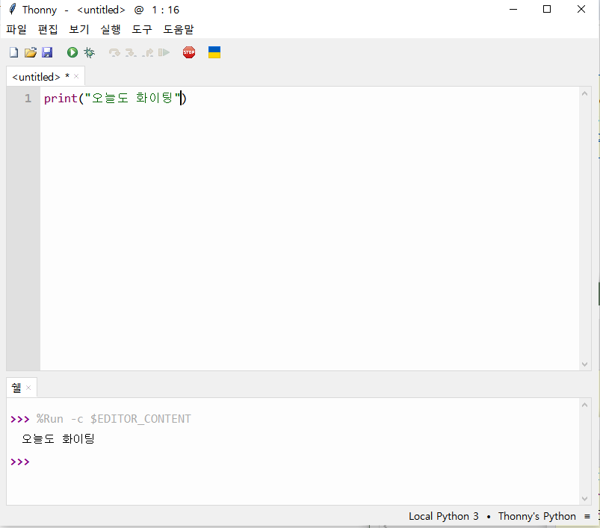This screenshot has width=600, height=528.
Task: Open the 보기 menu
Action: point(79,29)
